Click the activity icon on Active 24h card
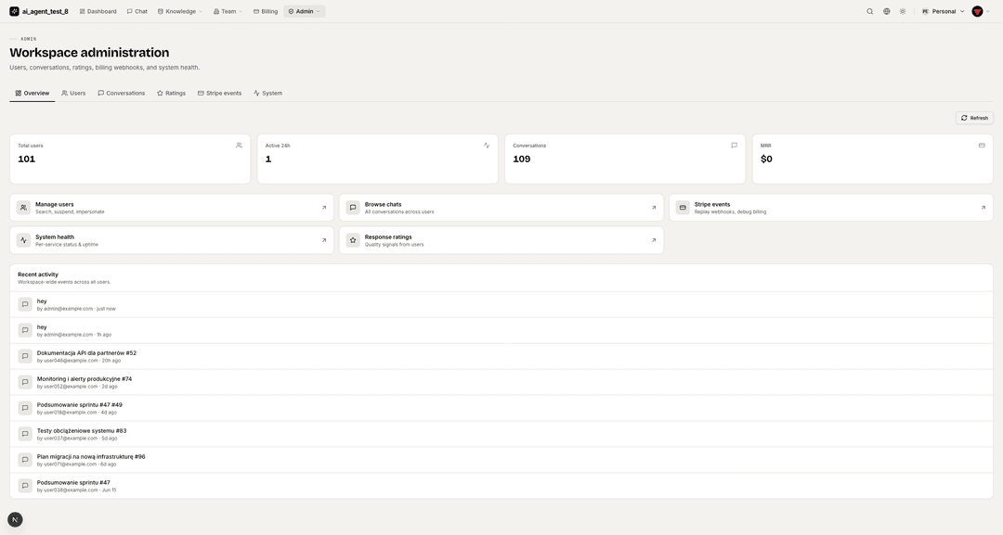 [487, 146]
